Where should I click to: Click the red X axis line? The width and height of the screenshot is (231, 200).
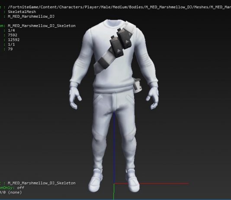(152, 184)
